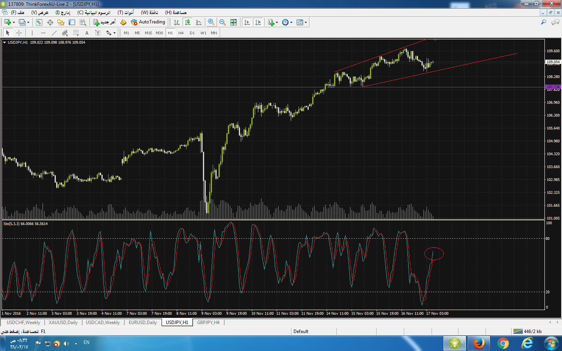This screenshot has width=562, height=351.
Task: Switch timeframe to D1
Action: pos(192,33)
